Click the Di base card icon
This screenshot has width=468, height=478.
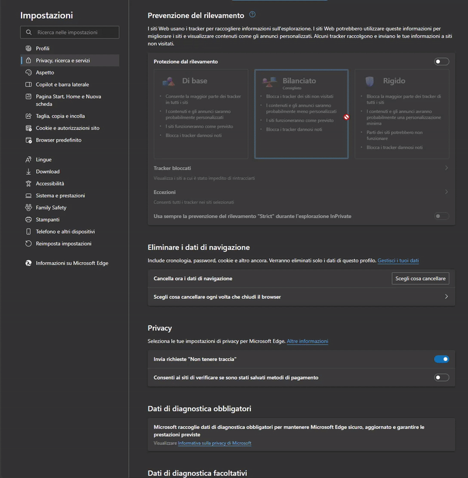tap(168, 81)
